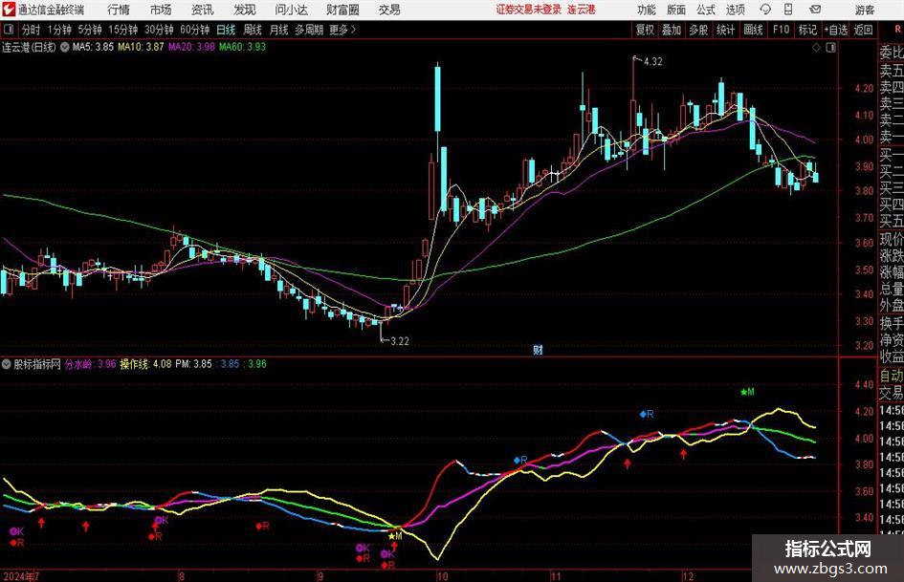Click the 股标指标网 indicator name
This screenshot has width=904, height=582.
pyautogui.click(x=37, y=364)
